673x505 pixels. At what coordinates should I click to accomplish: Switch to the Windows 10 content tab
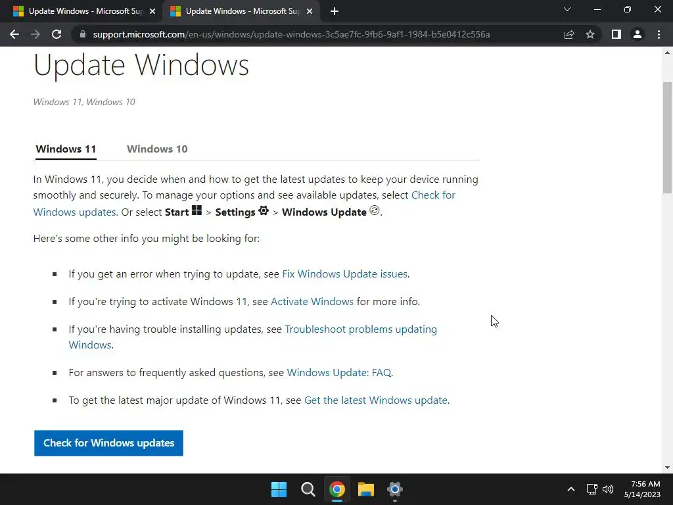point(157,149)
